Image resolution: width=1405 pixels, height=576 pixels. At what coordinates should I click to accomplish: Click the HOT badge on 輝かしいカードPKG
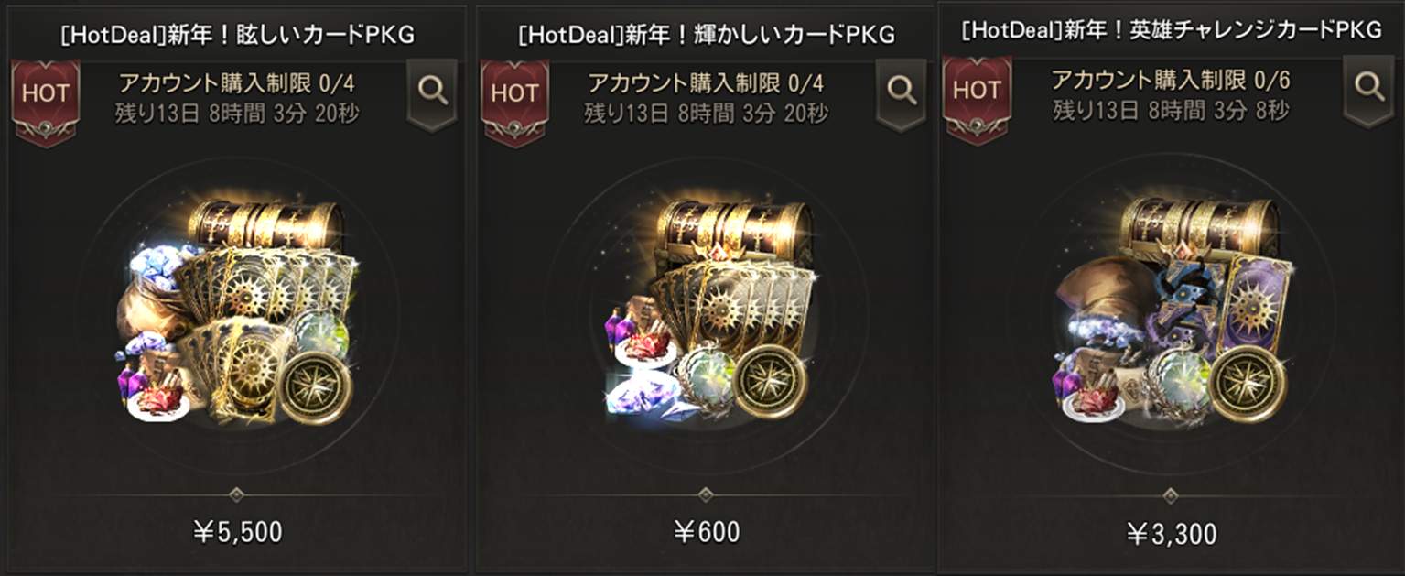coord(514,102)
